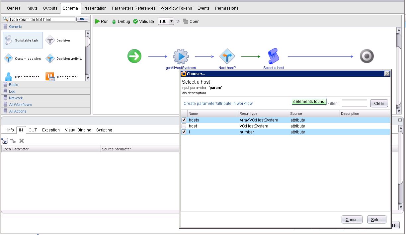Screen dimensions: 406x235
Task: Check the host attribute checkbox
Action: 184,126
